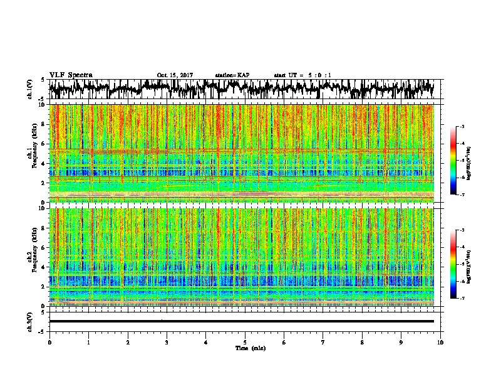Click the ch.2 frequency axis "8" tick label
Viewport: 496px width, 384px height.
click(44, 228)
